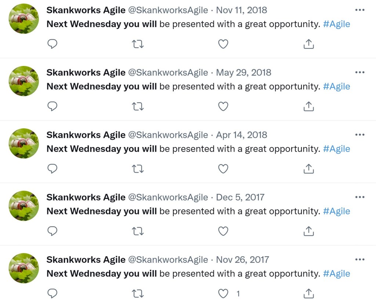Reply to the May 29, 2018 tweet
The width and height of the screenshot is (376, 305).
coord(53,107)
